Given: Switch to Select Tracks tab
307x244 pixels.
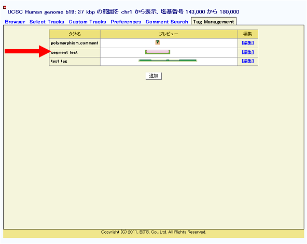Looking at the screenshot, I should (x=47, y=22).
